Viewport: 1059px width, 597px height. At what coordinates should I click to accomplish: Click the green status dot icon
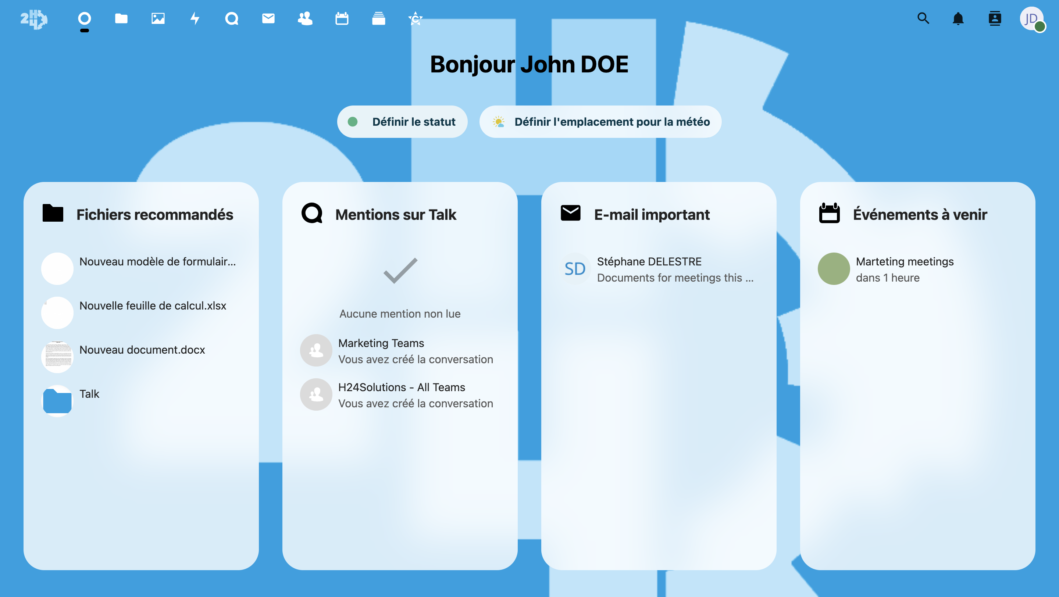(352, 122)
